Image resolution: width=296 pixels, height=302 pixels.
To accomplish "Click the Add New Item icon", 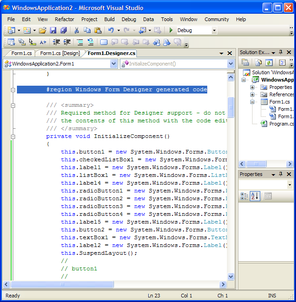I will pyautogui.click(x=27, y=30).
